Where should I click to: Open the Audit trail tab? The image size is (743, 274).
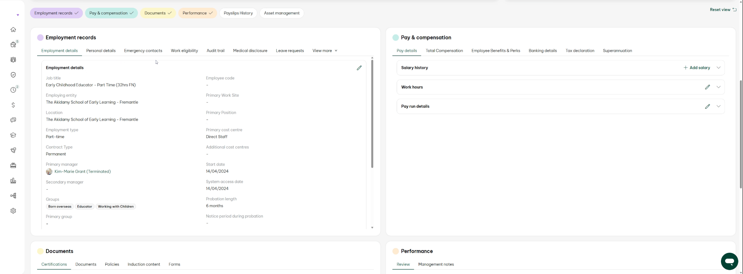216,51
